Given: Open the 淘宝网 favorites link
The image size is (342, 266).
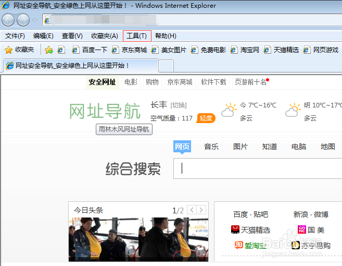Looking at the screenshot, I should pyautogui.click(x=245, y=50).
